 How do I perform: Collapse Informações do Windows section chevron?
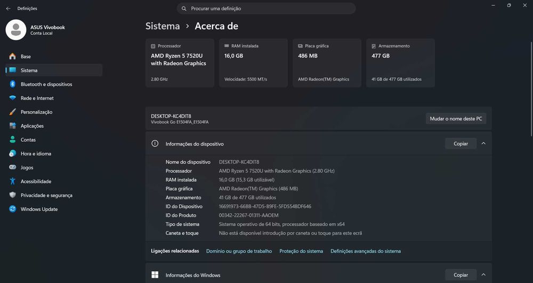(x=483, y=275)
